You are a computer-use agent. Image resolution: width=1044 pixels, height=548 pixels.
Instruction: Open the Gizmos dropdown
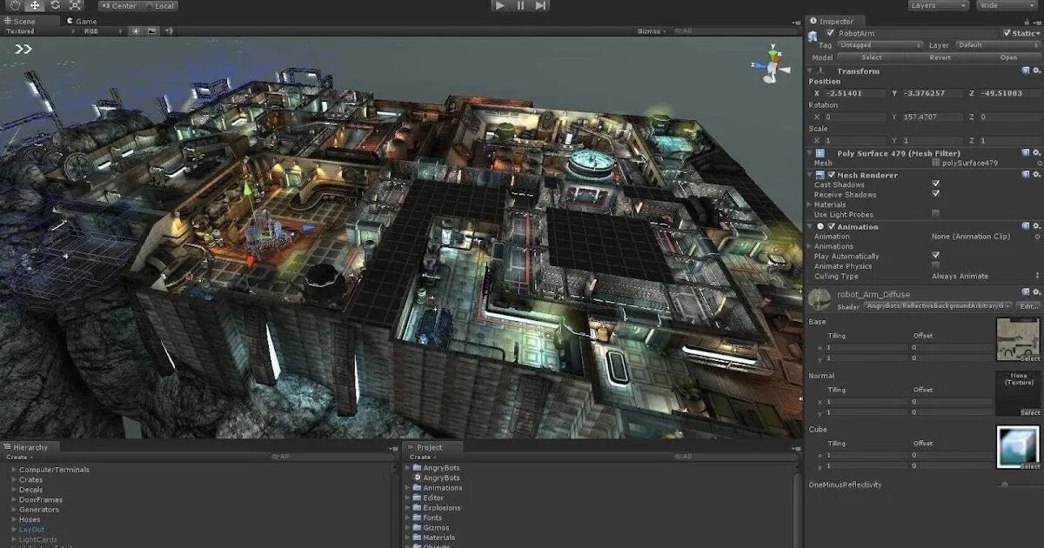(x=652, y=31)
